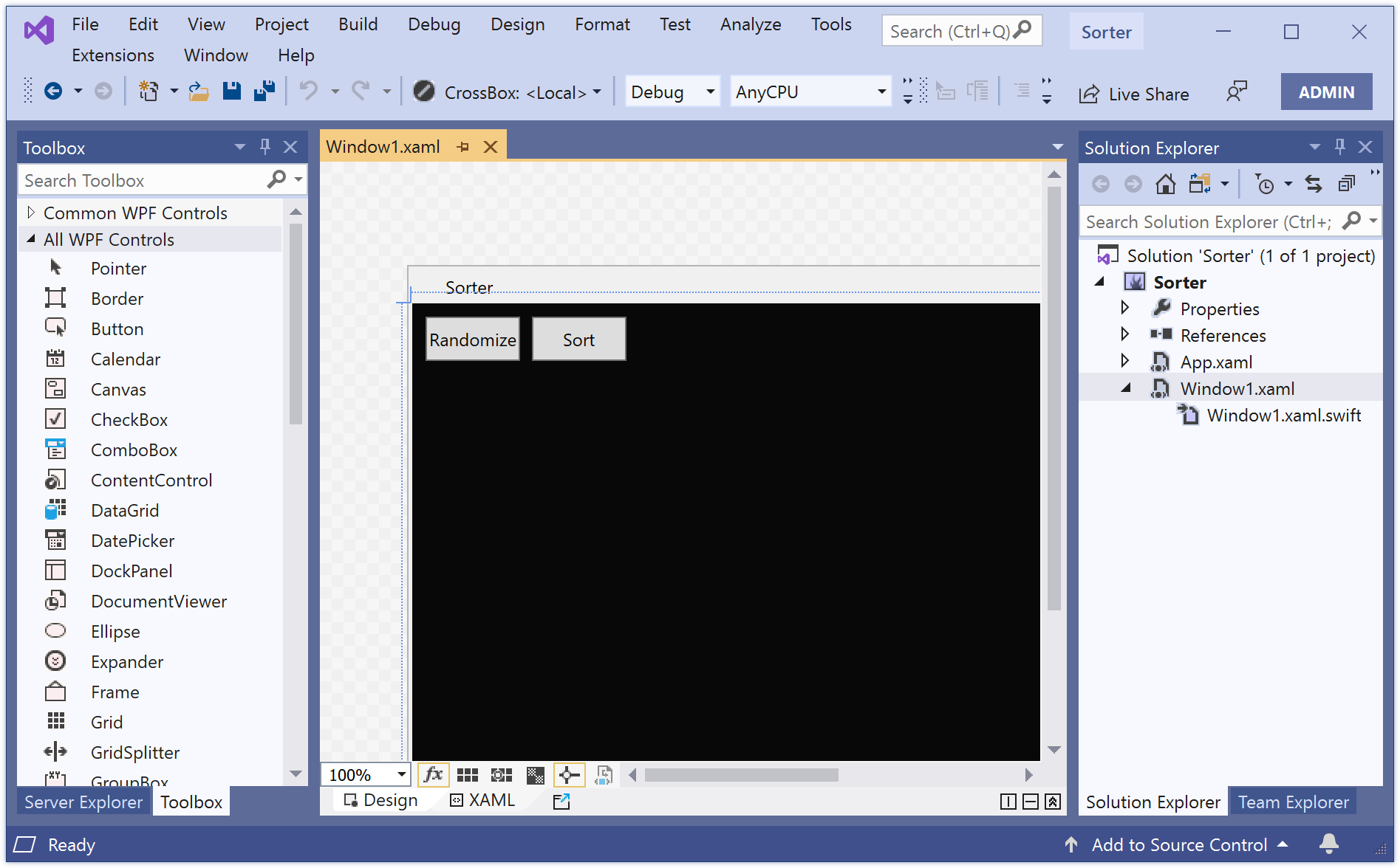This screenshot has height=868, width=1400.
Task: Pop out the XAML pane
Action: (561, 801)
